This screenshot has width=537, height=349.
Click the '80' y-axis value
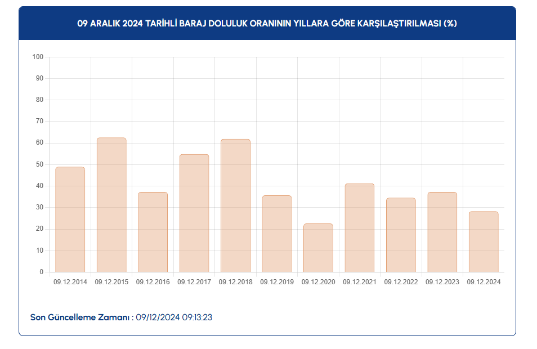(40, 100)
